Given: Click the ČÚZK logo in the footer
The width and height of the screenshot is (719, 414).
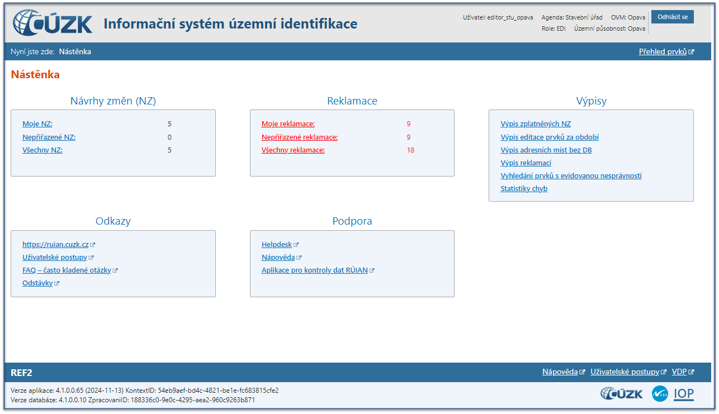Looking at the screenshot, I should pyautogui.click(x=621, y=393).
